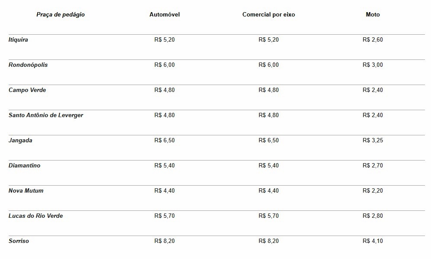This screenshot has width=431, height=259.
Task: Click the Campo Verde row label
Action: click(27, 90)
